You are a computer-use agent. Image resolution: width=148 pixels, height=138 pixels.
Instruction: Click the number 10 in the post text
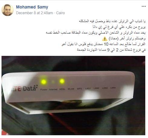coord(106,44)
